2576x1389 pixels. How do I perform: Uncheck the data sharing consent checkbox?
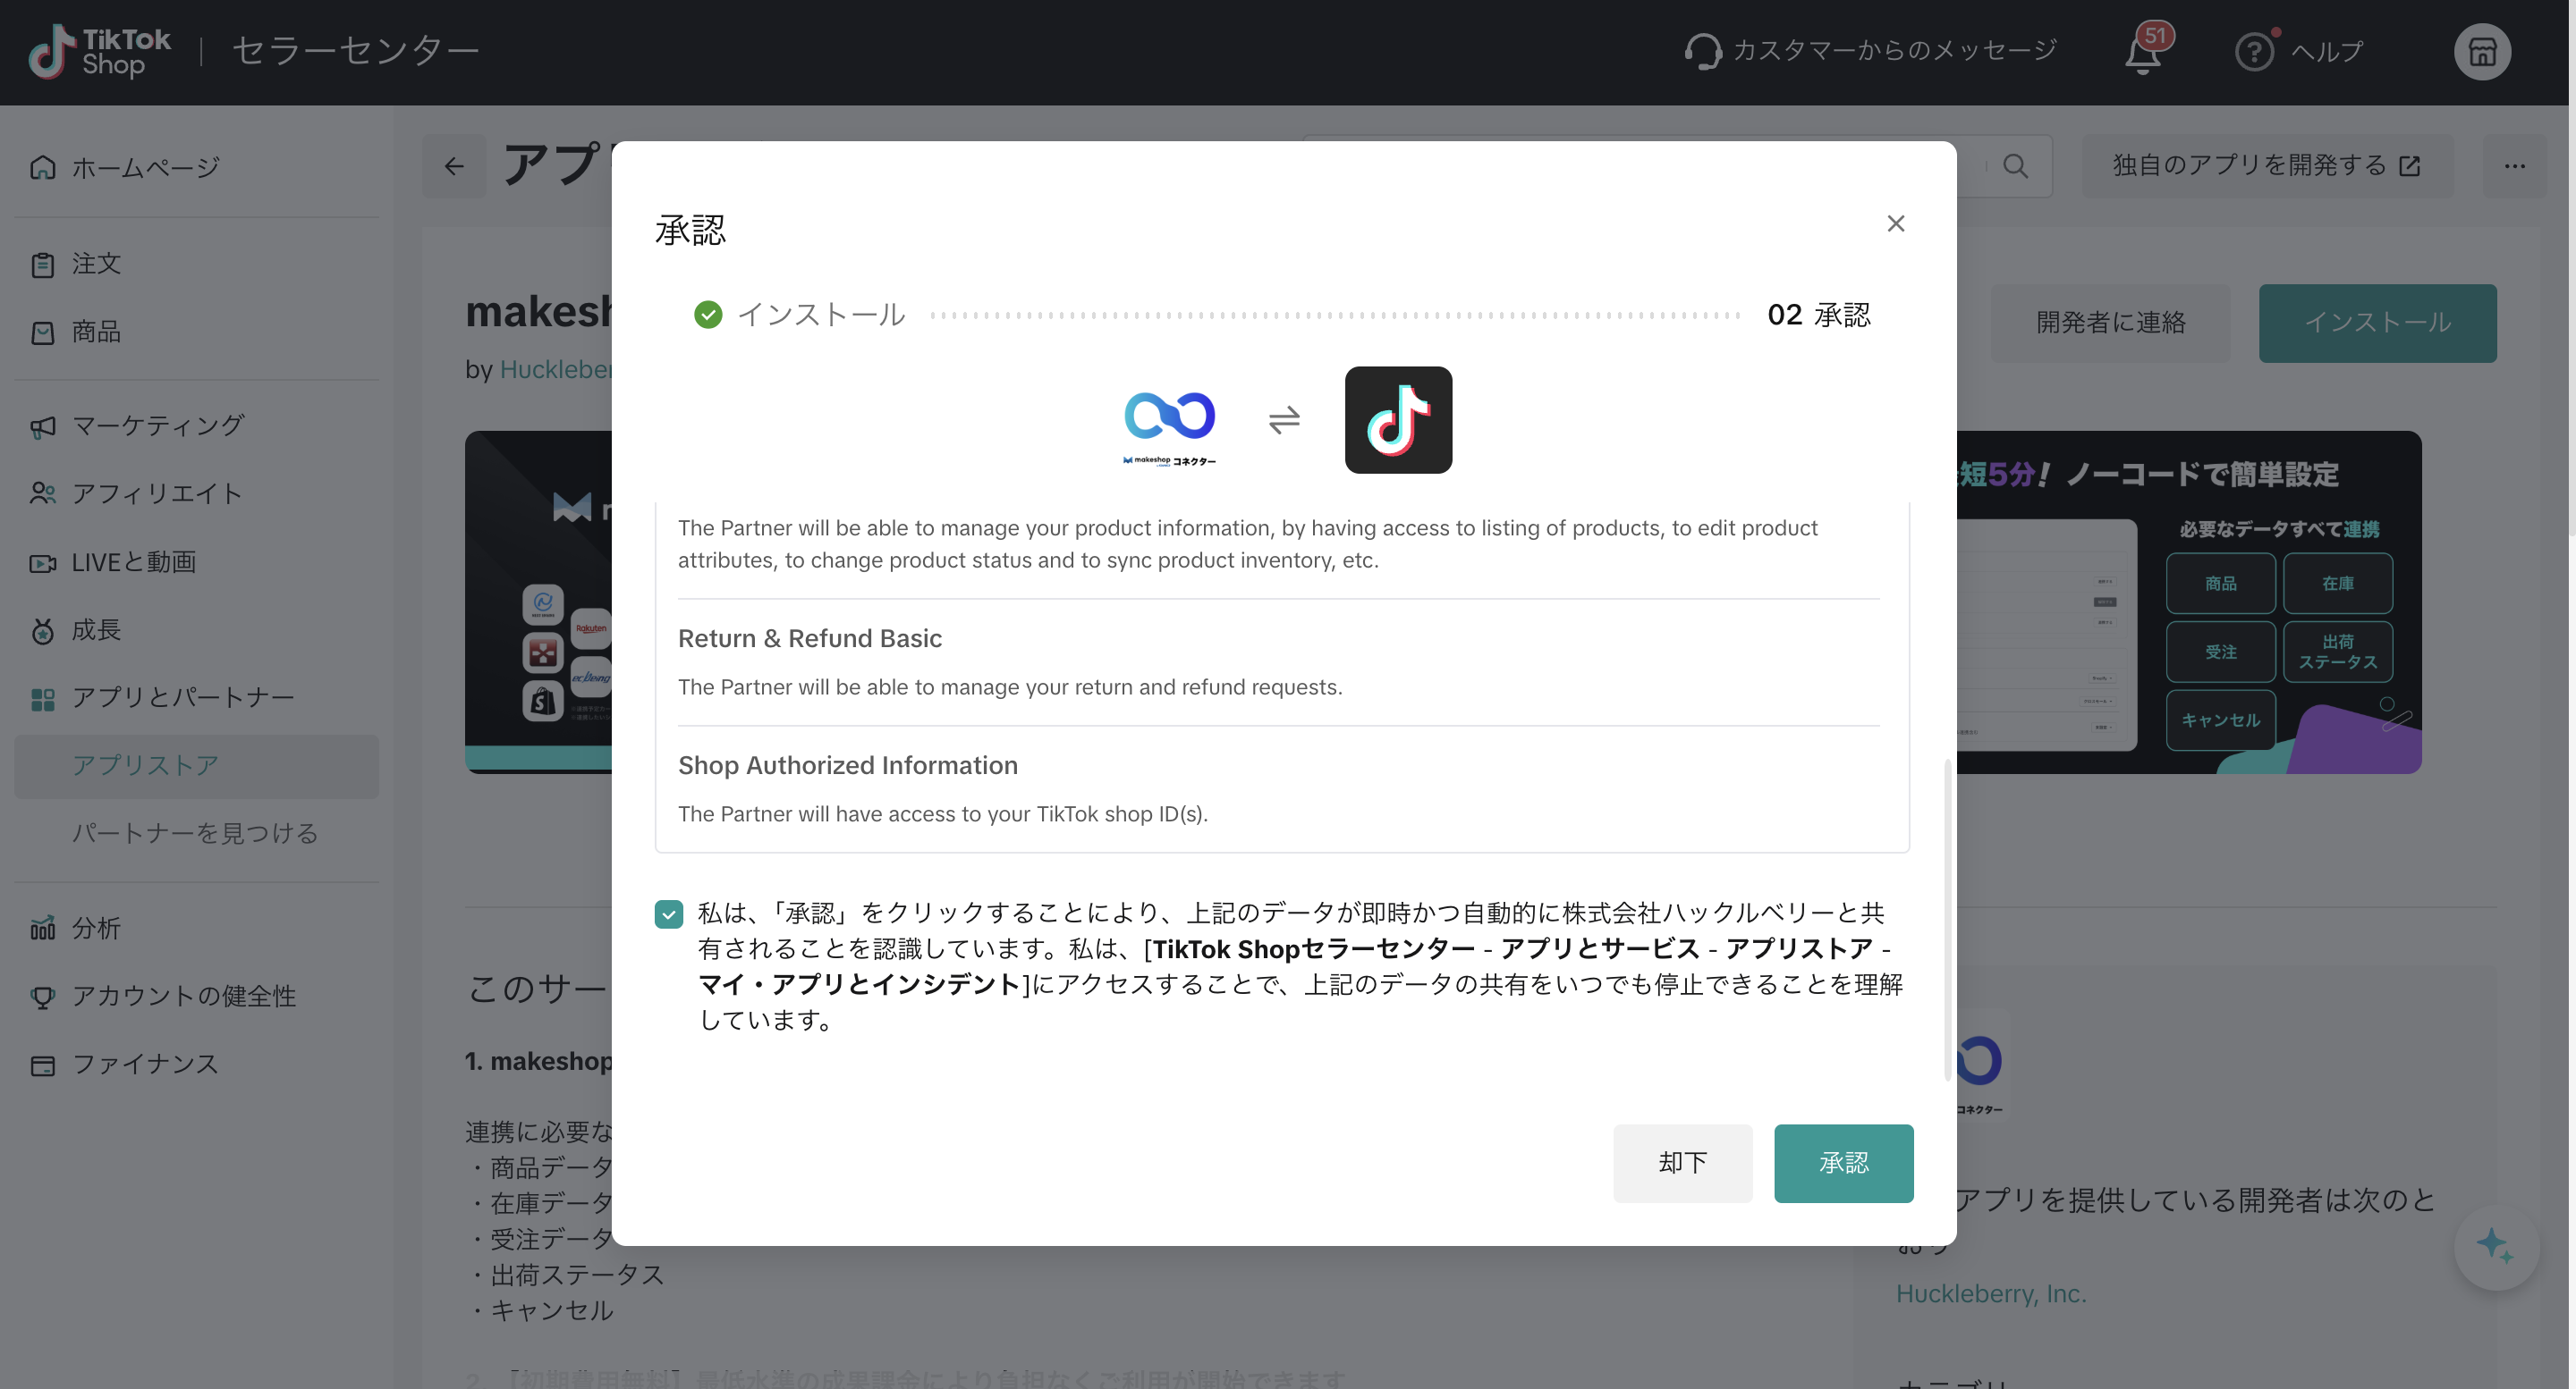[670, 916]
